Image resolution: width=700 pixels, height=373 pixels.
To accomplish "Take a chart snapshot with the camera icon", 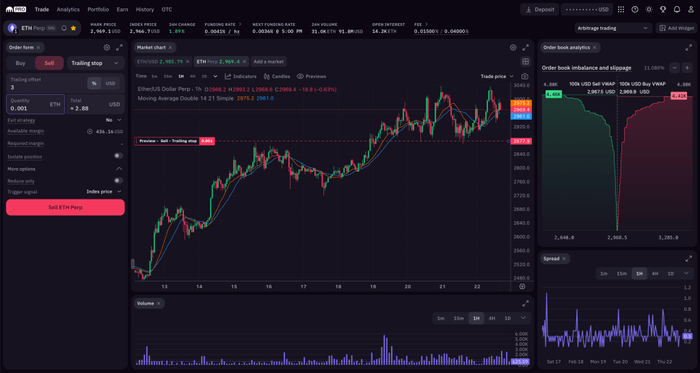I will (524, 77).
